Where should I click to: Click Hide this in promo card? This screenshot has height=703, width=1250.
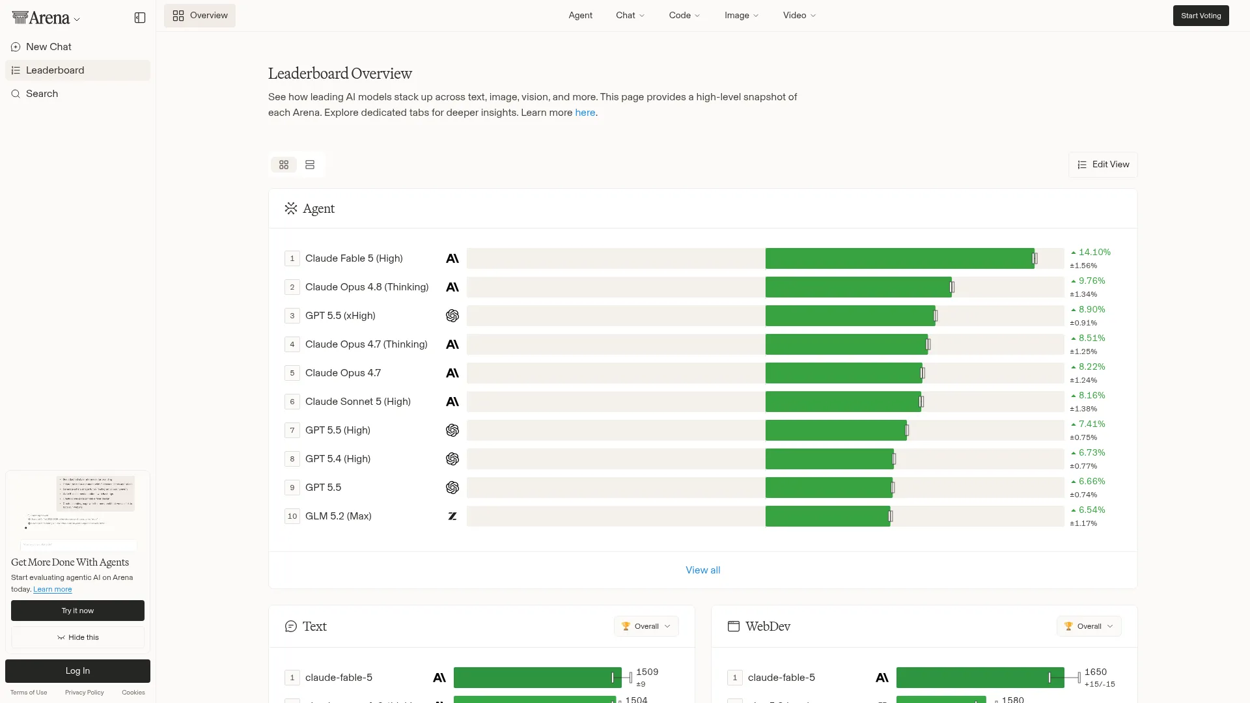click(x=77, y=637)
